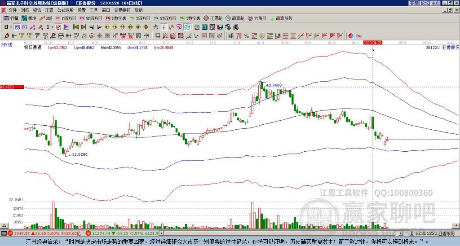Open the 9T四方形 tool
The height and width of the screenshot is (246, 460).
[165, 18]
